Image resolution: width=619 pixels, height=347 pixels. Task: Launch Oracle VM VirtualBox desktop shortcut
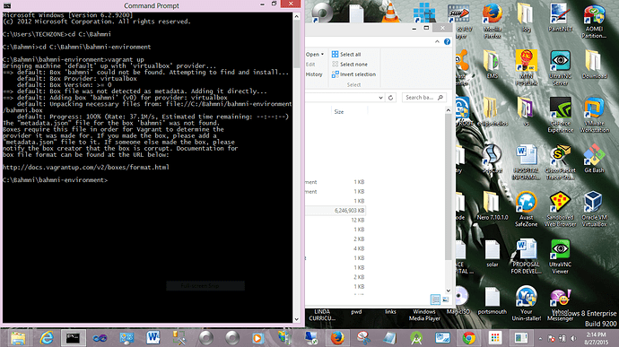[594, 208]
